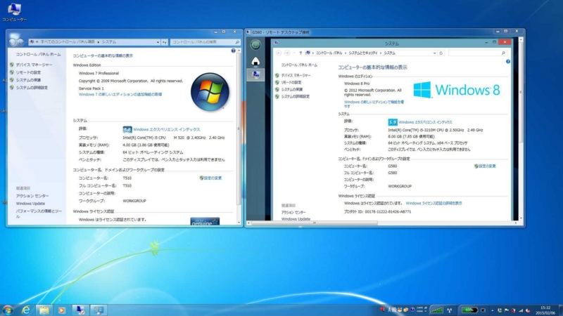
Task: Click the search magnifier in Windows 7 window
Action: [237, 42]
